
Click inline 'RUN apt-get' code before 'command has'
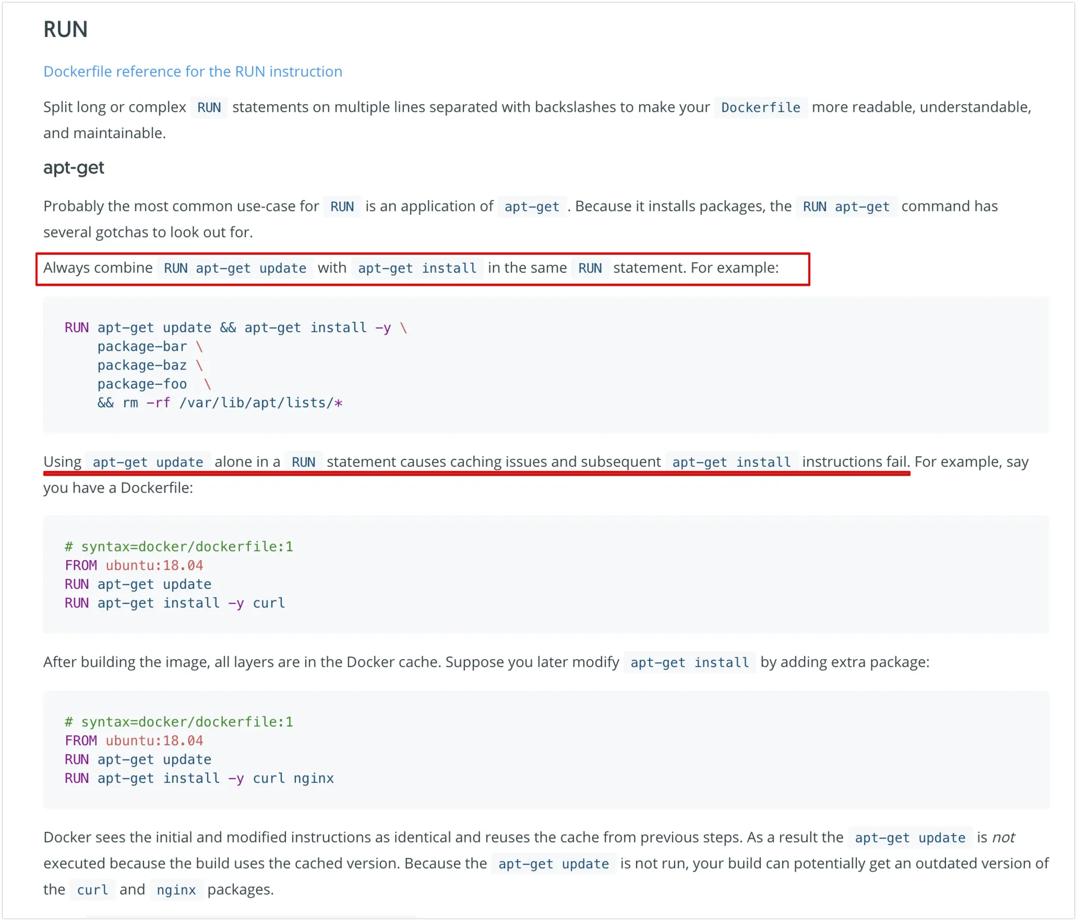846,207
